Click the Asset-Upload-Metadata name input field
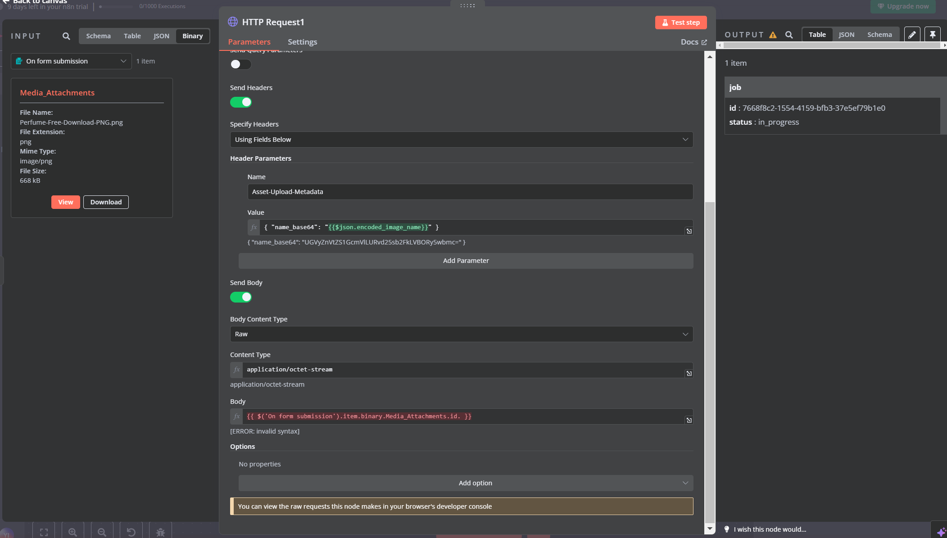Image resolution: width=947 pixels, height=538 pixels. pyautogui.click(x=470, y=192)
